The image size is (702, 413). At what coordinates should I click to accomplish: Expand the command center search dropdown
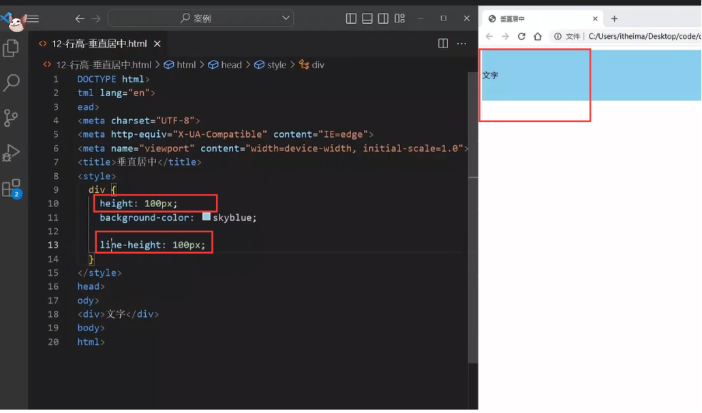[286, 18]
